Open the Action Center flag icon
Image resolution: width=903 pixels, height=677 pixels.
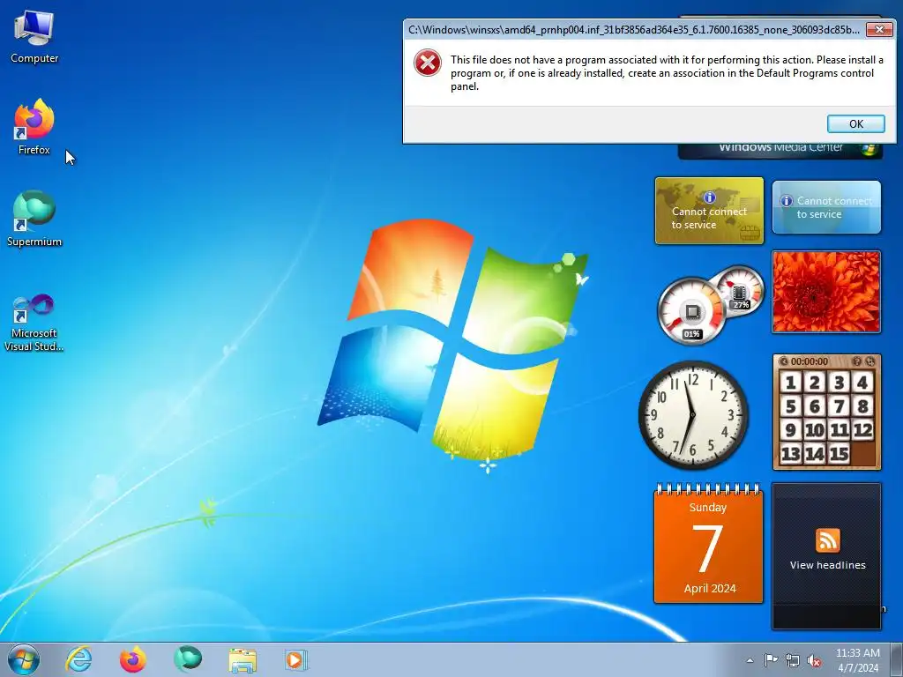tap(771, 660)
